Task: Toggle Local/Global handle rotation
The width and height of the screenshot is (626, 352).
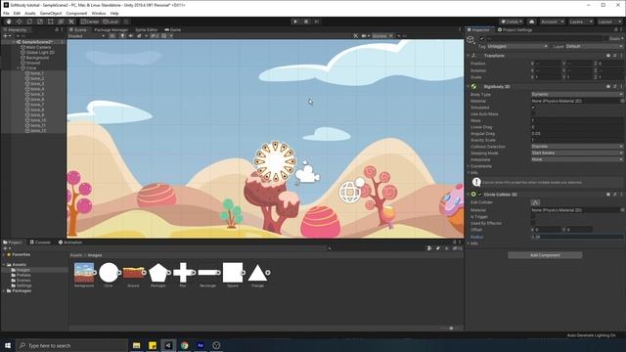Action: pyautogui.click(x=111, y=22)
